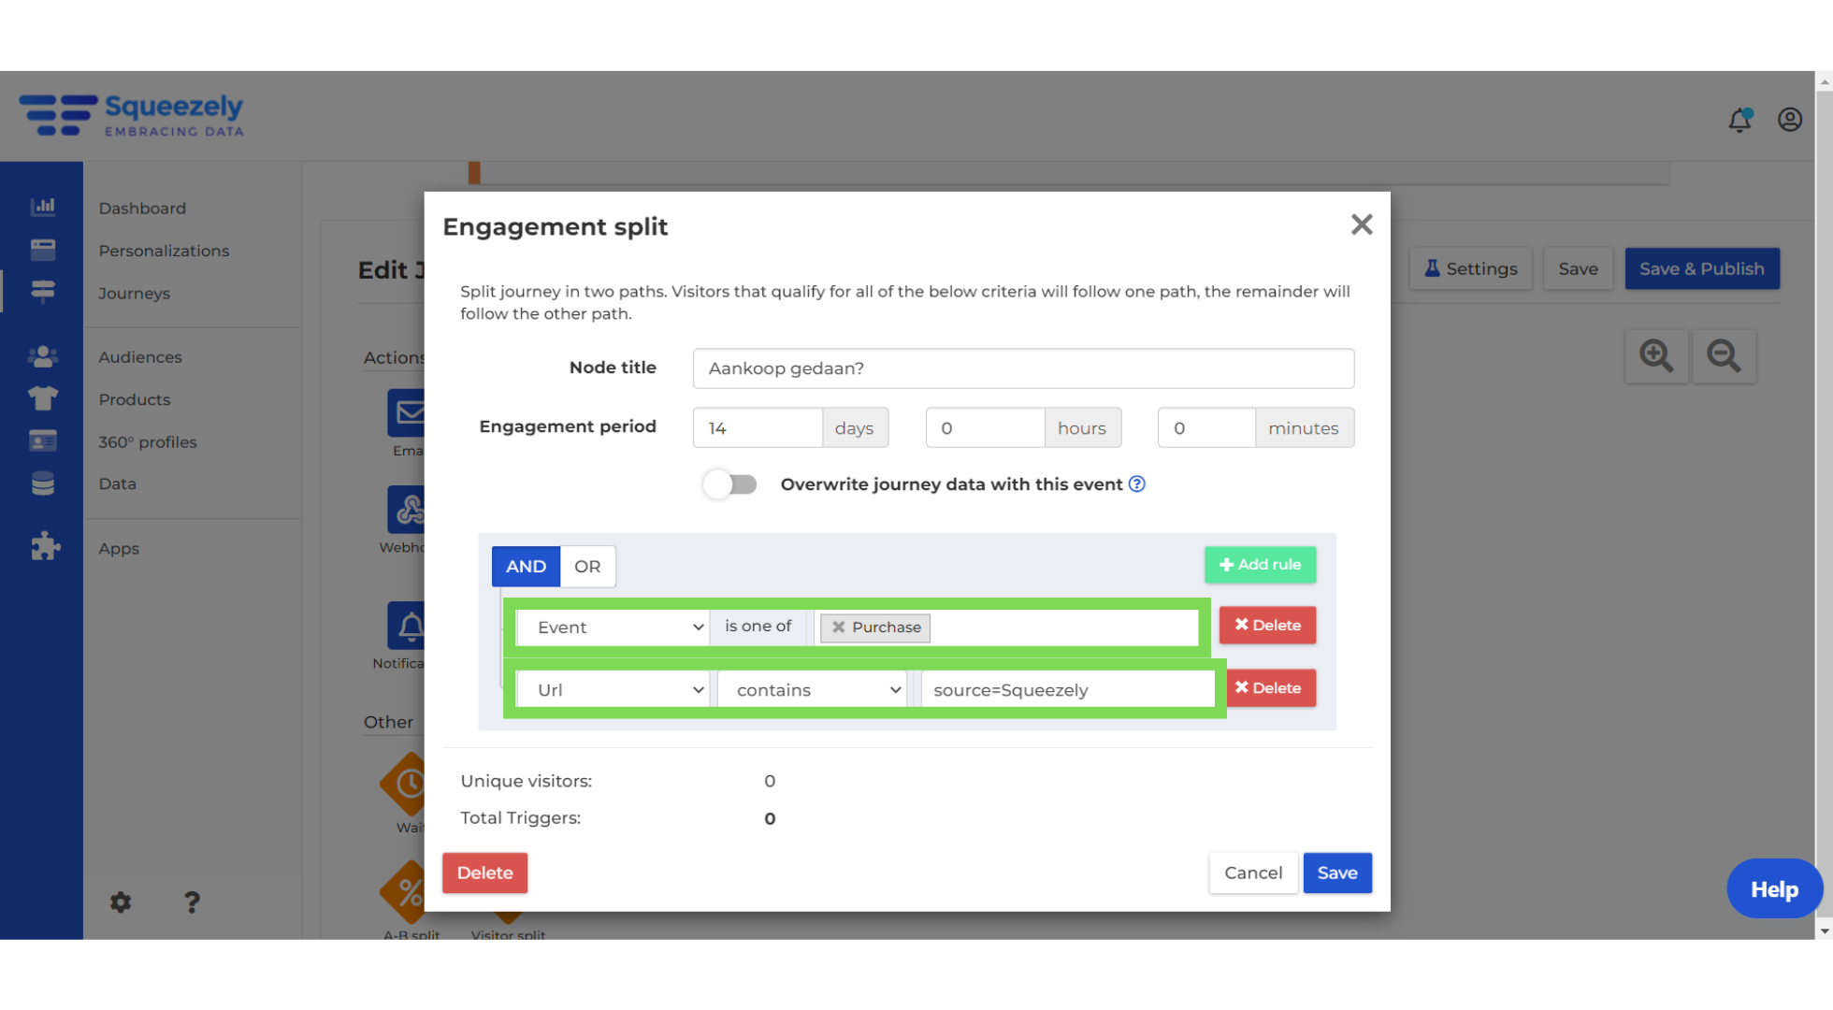Click the green Add rule button
Viewport: 1833px width, 1010px height.
1260,564
